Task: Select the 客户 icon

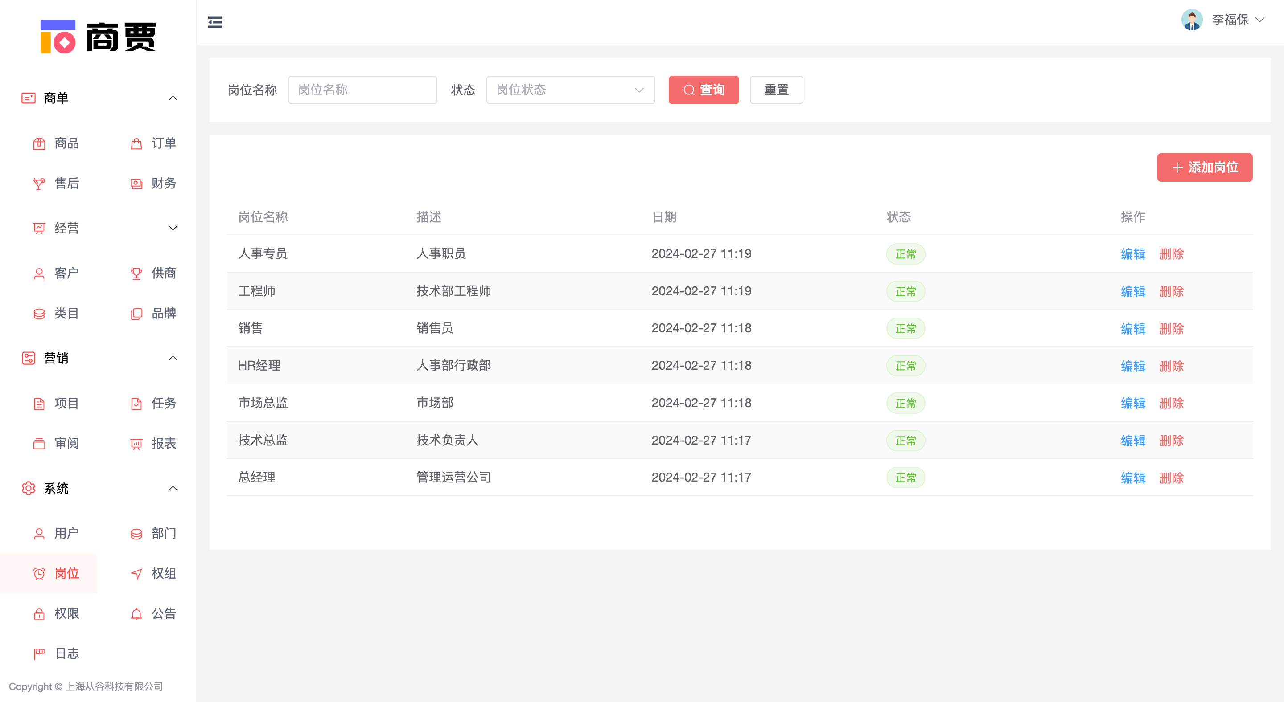Action: (x=39, y=273)
